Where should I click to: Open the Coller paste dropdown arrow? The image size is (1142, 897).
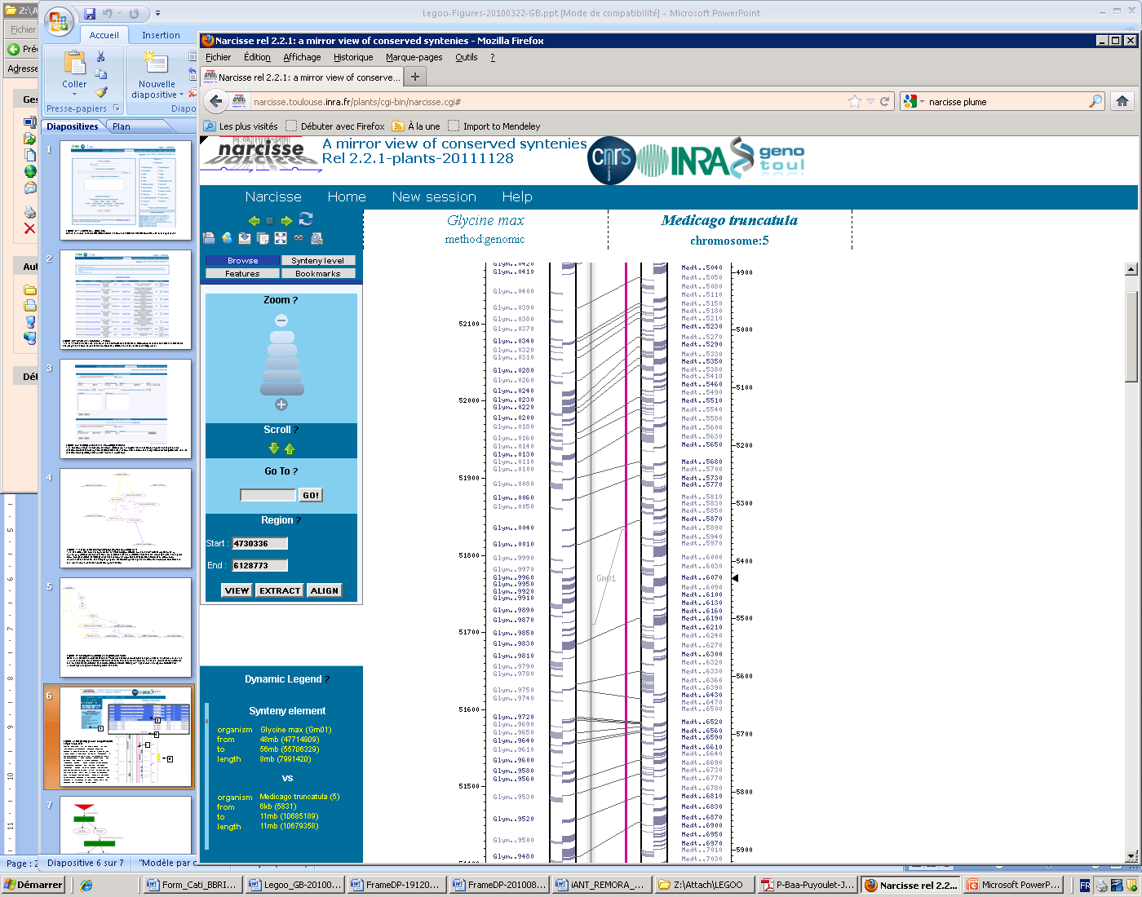coord(74,94)
